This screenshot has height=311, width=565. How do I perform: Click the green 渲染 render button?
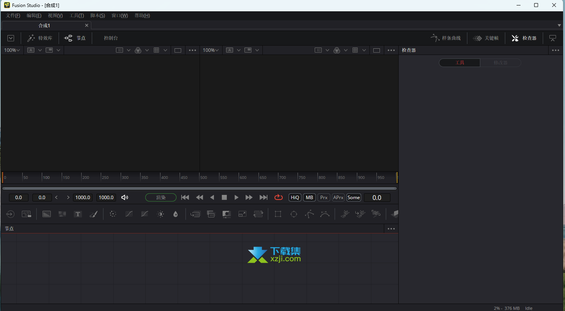point(161,198)
